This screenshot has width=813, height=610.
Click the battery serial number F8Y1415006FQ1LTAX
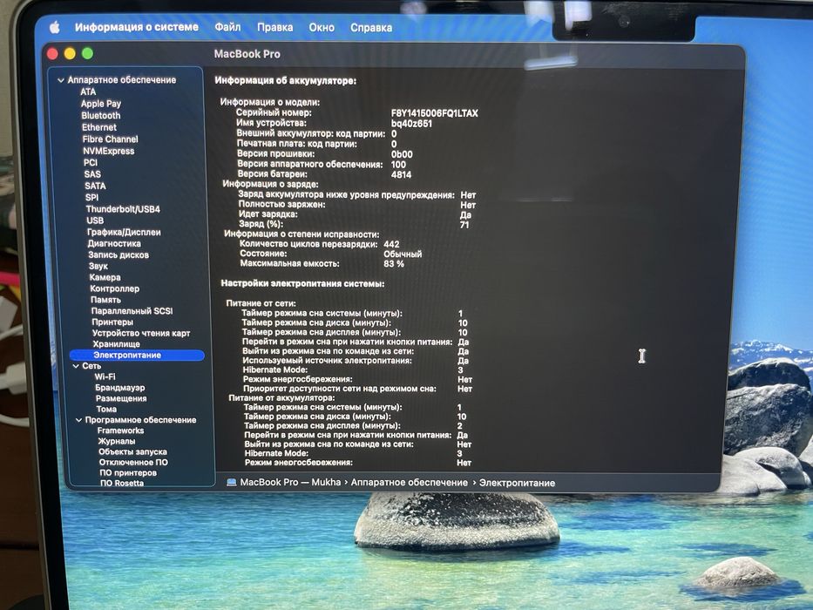[435, 113]
